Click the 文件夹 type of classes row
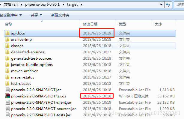This screenshot has width=184, height=119. (x=124, y=46)
